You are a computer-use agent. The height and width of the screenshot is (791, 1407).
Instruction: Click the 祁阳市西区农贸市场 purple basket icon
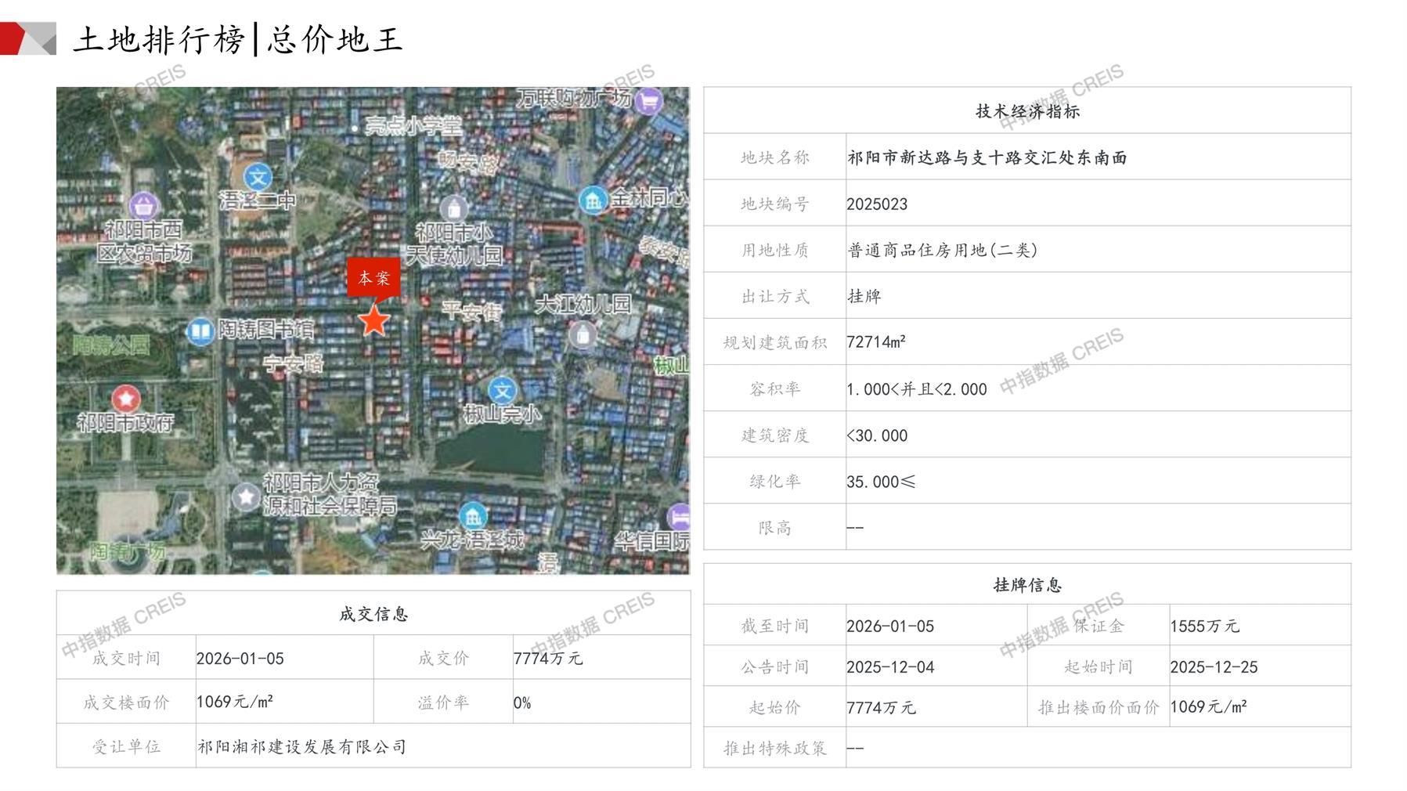click(143, 207)
